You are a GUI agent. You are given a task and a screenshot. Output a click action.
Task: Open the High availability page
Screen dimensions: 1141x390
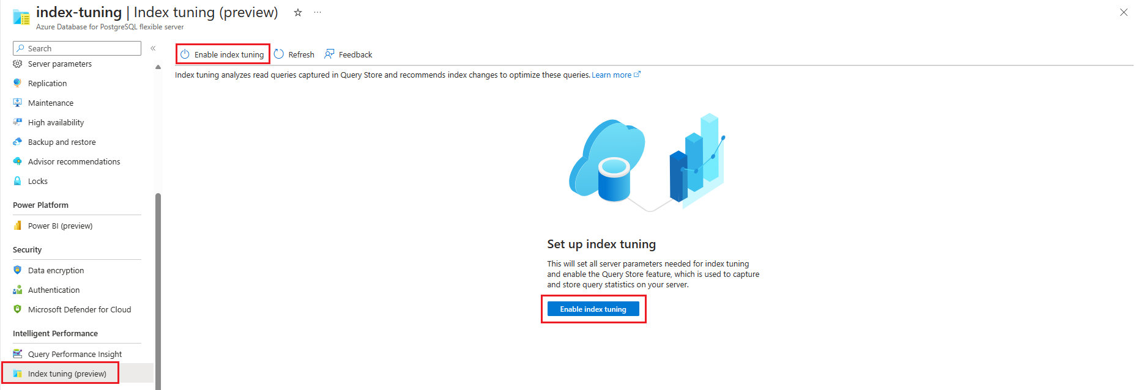[56, 122]
